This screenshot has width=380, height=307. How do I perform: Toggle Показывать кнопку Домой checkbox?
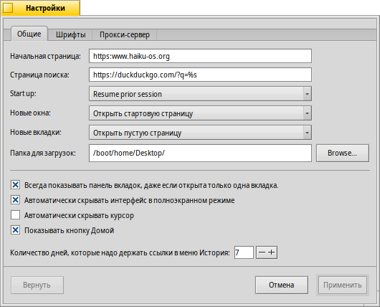click(15, 230)
